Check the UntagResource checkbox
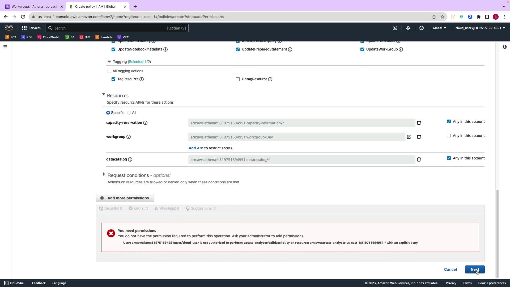This screenshot has width=510, height=287. coord(238,79)
